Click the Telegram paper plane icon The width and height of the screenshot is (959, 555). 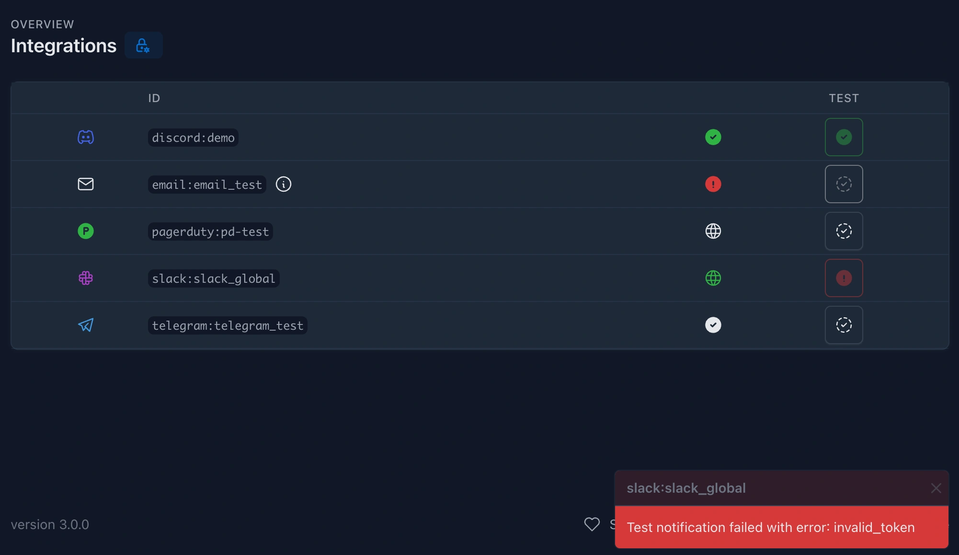[x=86, y=325]
